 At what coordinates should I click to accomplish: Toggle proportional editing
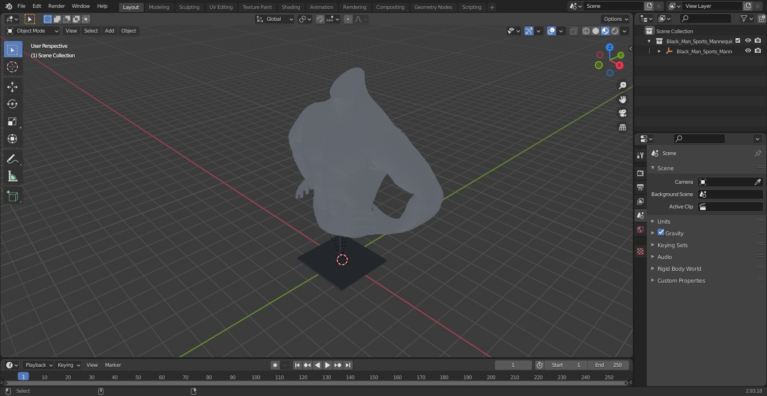(x=348, y=19)
